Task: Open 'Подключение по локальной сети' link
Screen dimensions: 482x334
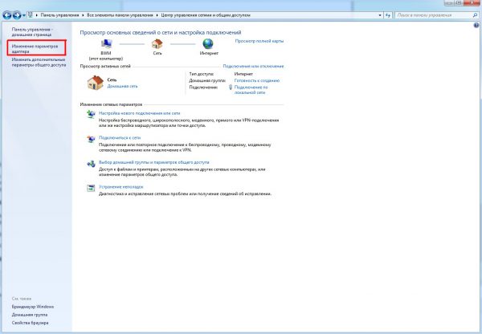Action: pos(251,90)
